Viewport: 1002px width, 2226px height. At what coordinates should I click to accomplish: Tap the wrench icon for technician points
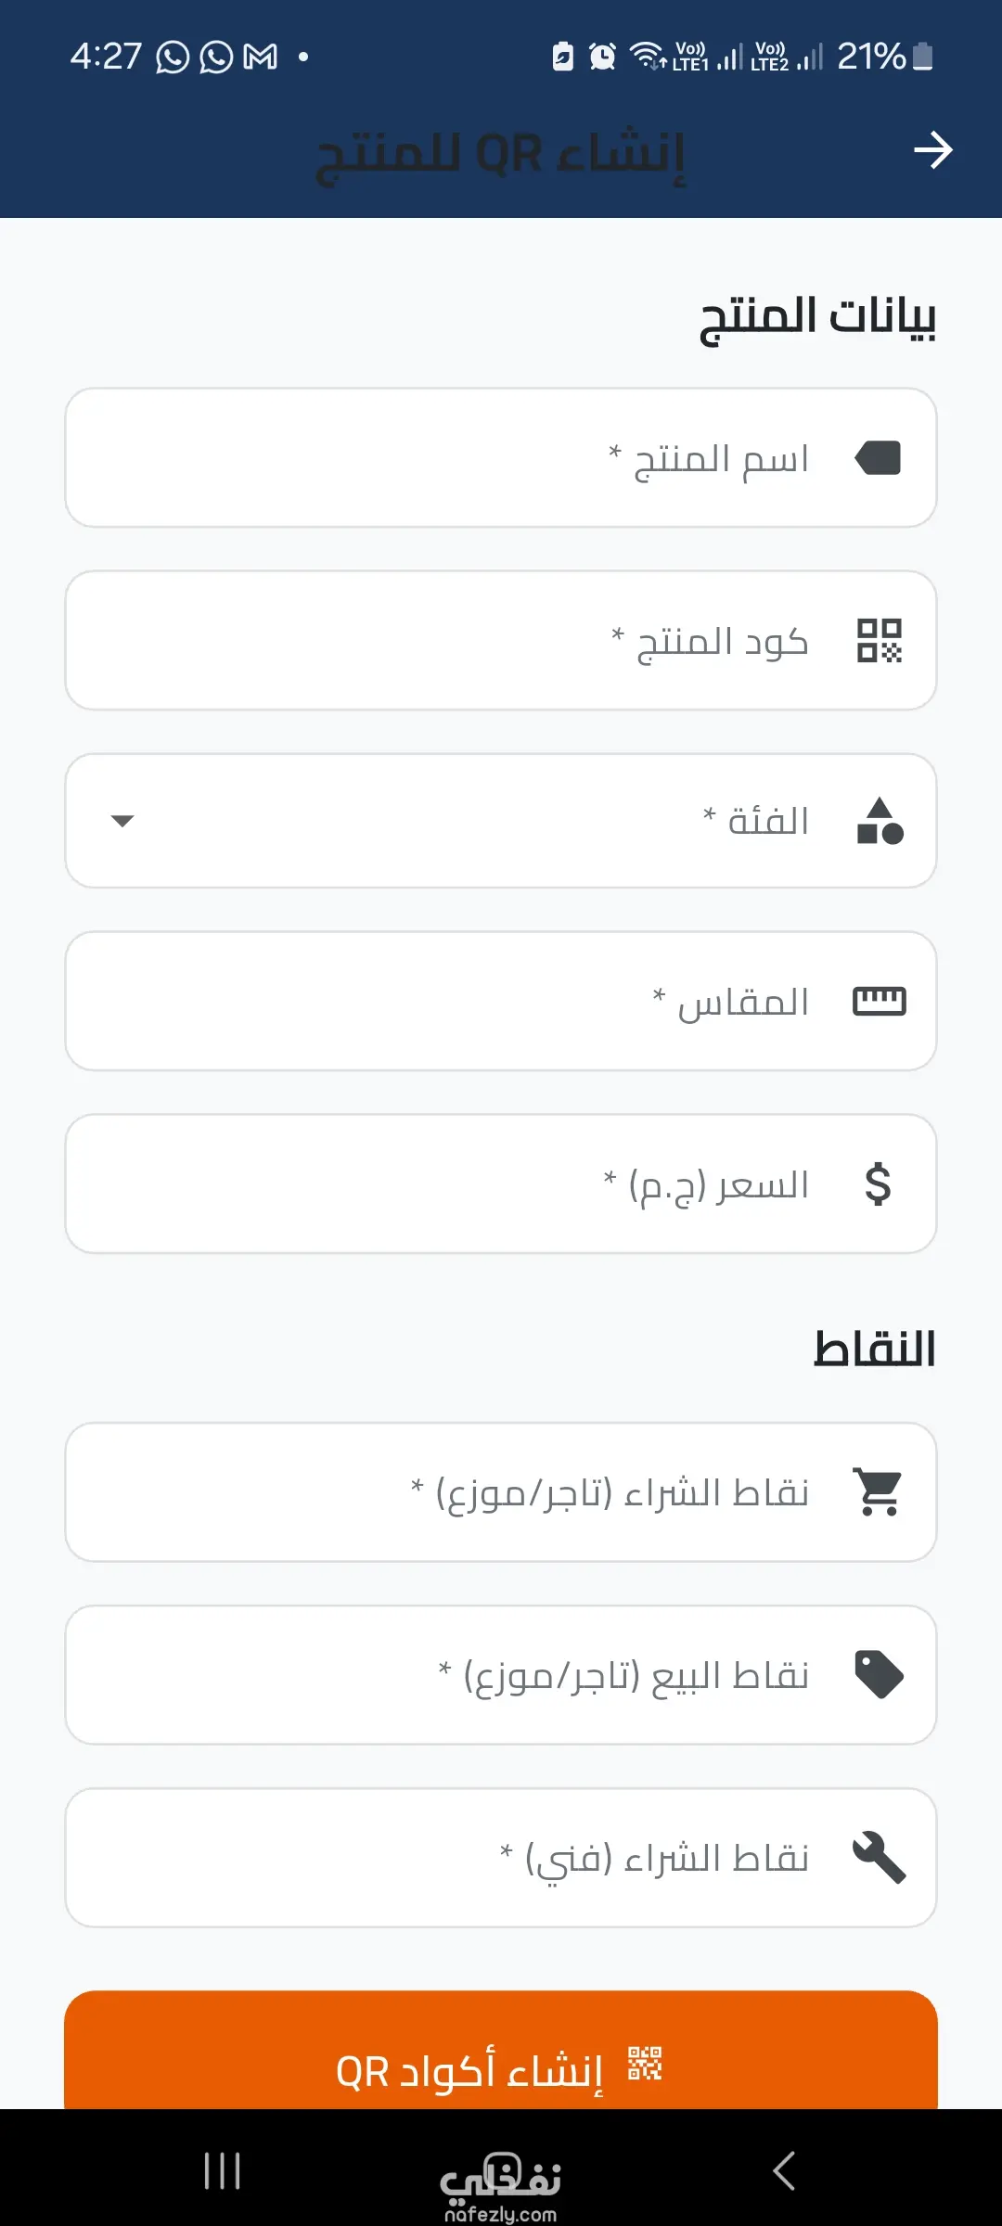(x=879, y=1858)
